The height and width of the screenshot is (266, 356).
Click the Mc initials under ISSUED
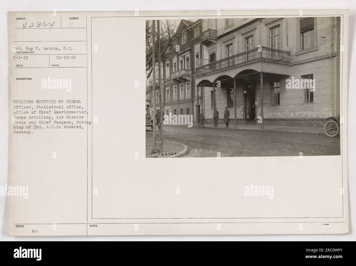point(34,232)
